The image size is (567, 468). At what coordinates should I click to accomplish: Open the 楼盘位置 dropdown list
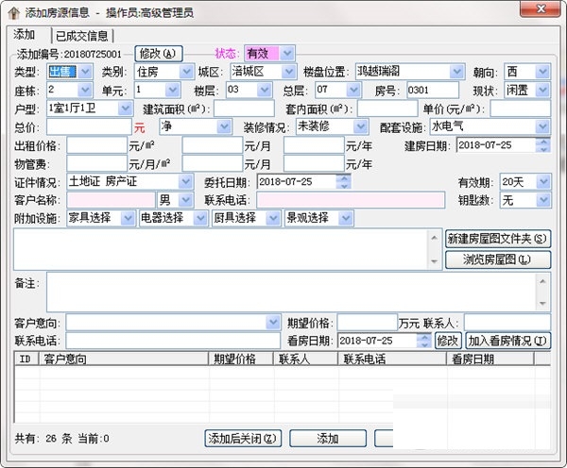(456, 72)
